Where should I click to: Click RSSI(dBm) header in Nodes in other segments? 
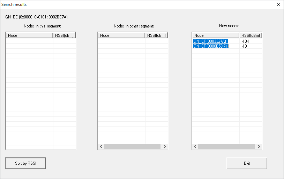(x=156, y=35)
